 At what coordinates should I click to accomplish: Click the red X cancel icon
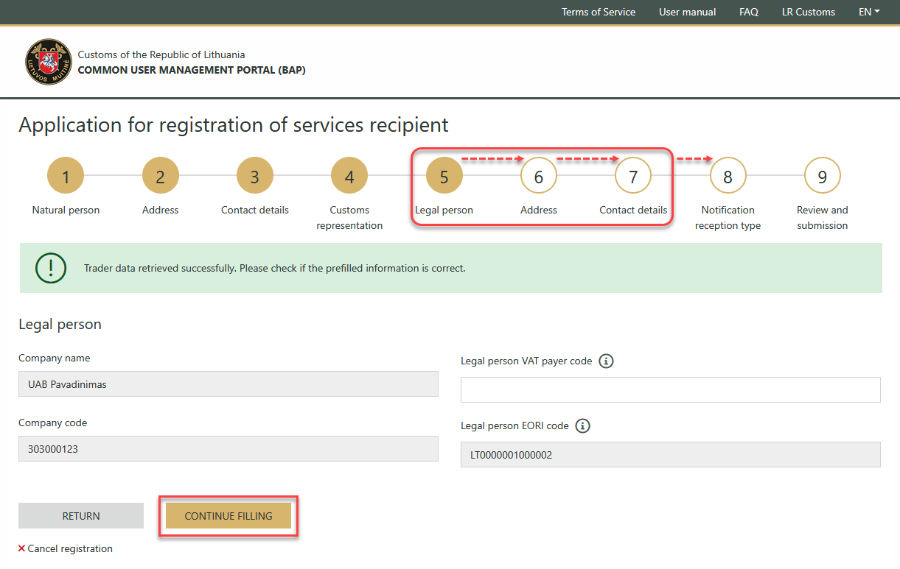click(x=21, y=548)
